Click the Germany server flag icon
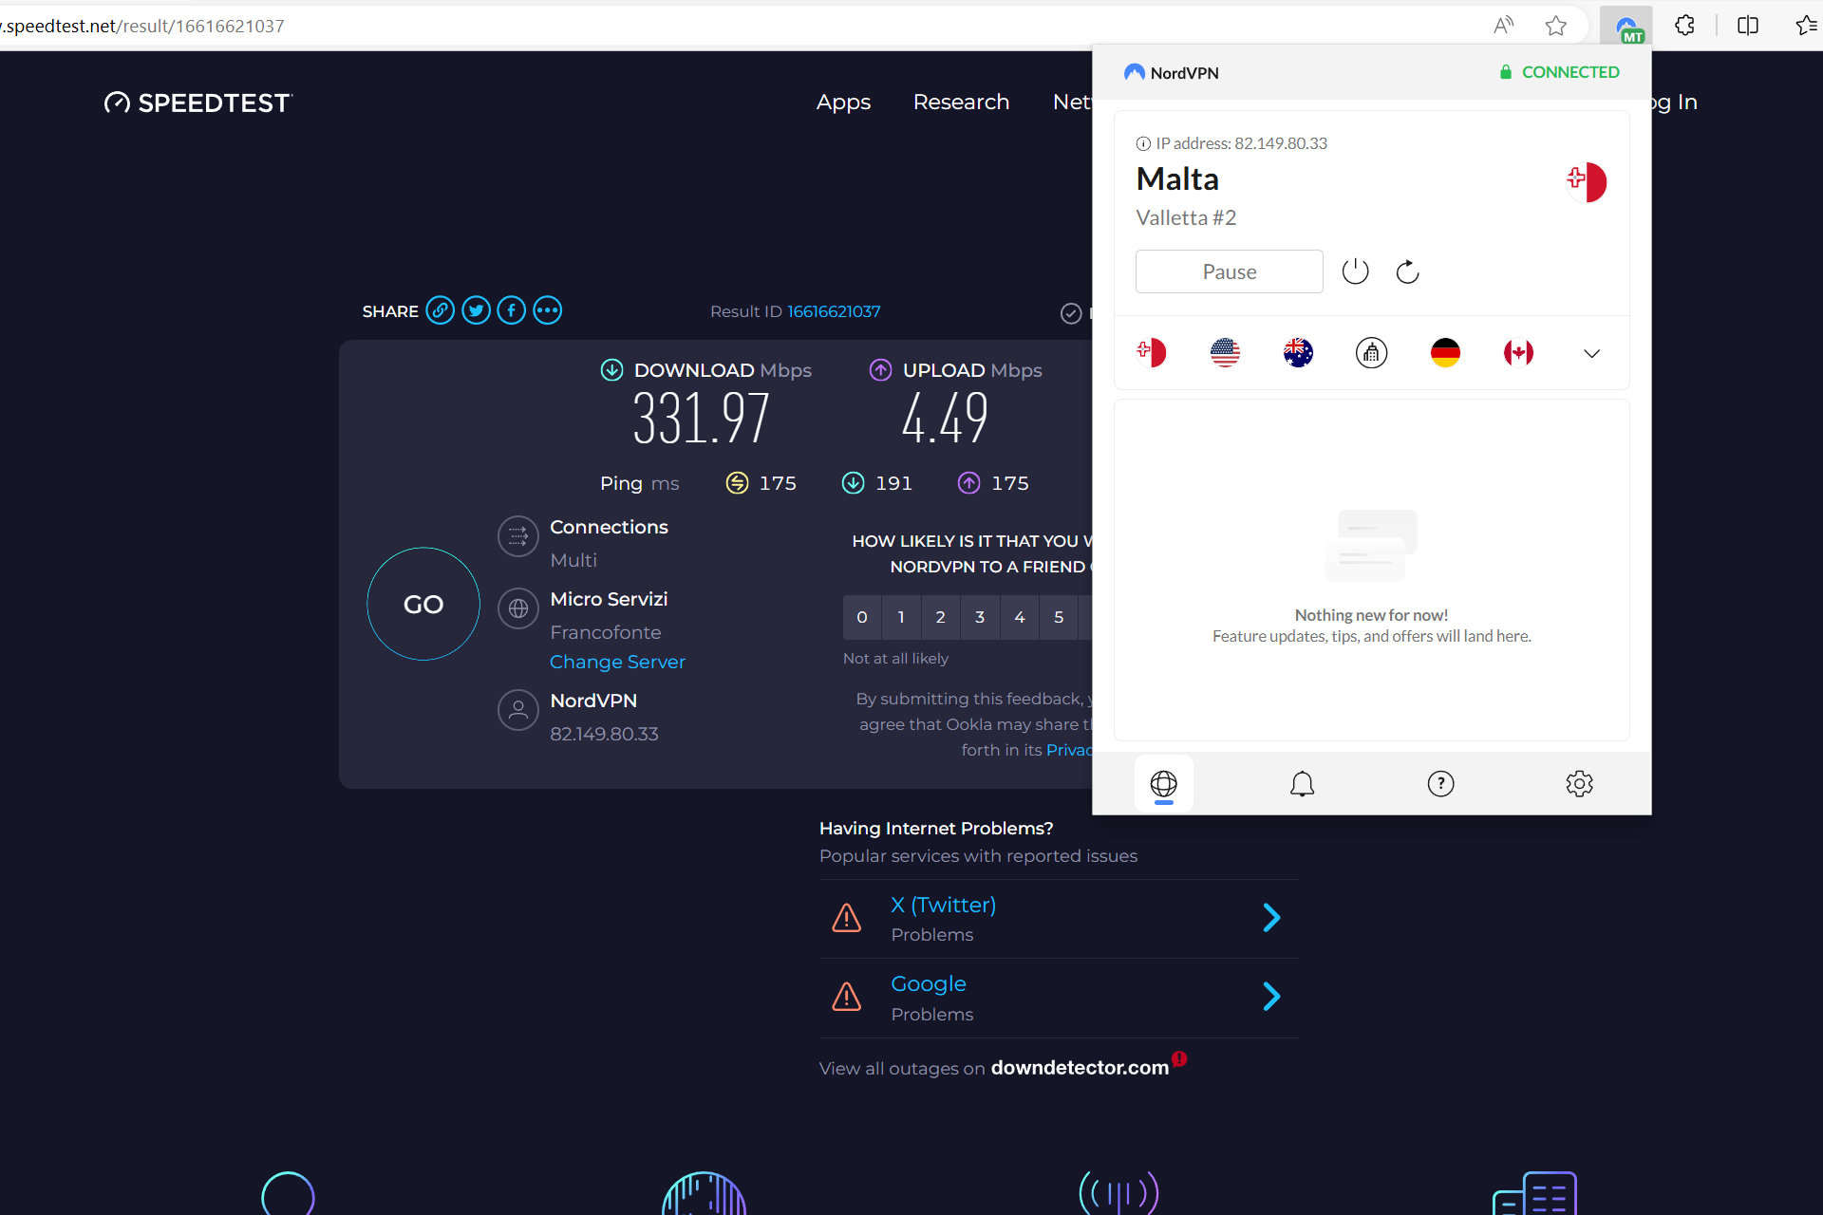 tap(1443, 351)
